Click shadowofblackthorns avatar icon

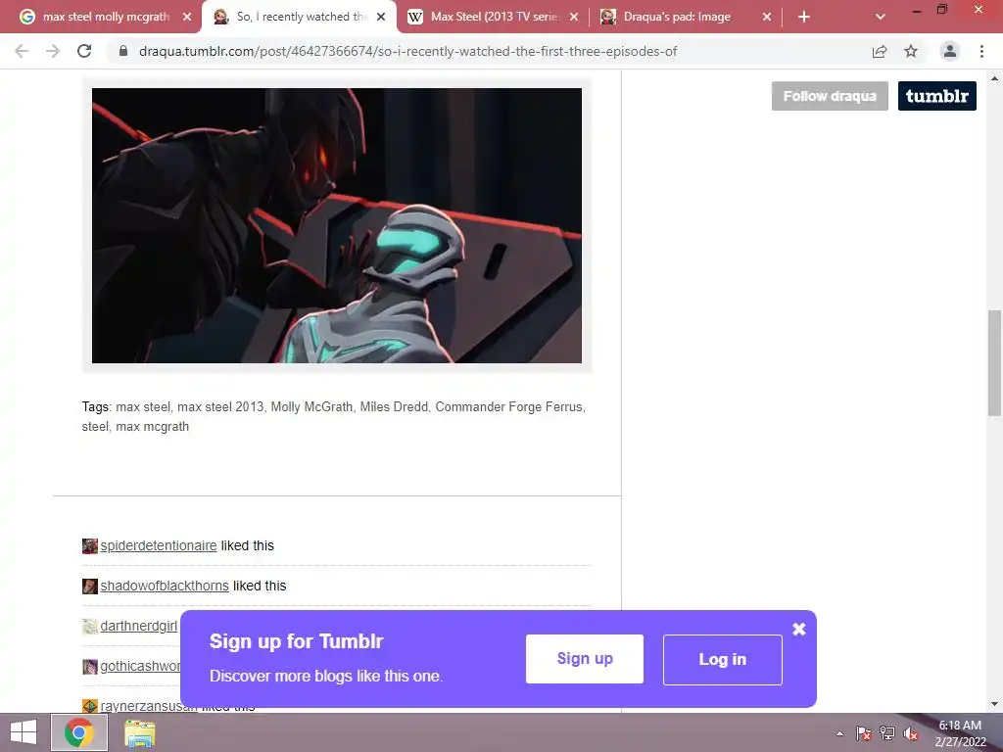tap(90, 587)
